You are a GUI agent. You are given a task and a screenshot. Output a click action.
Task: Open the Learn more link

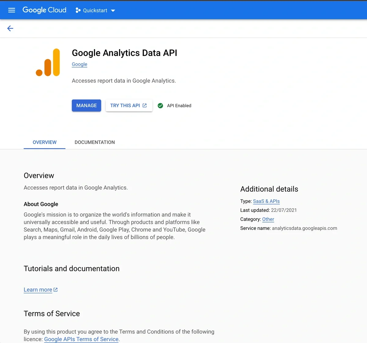[38, 289]
